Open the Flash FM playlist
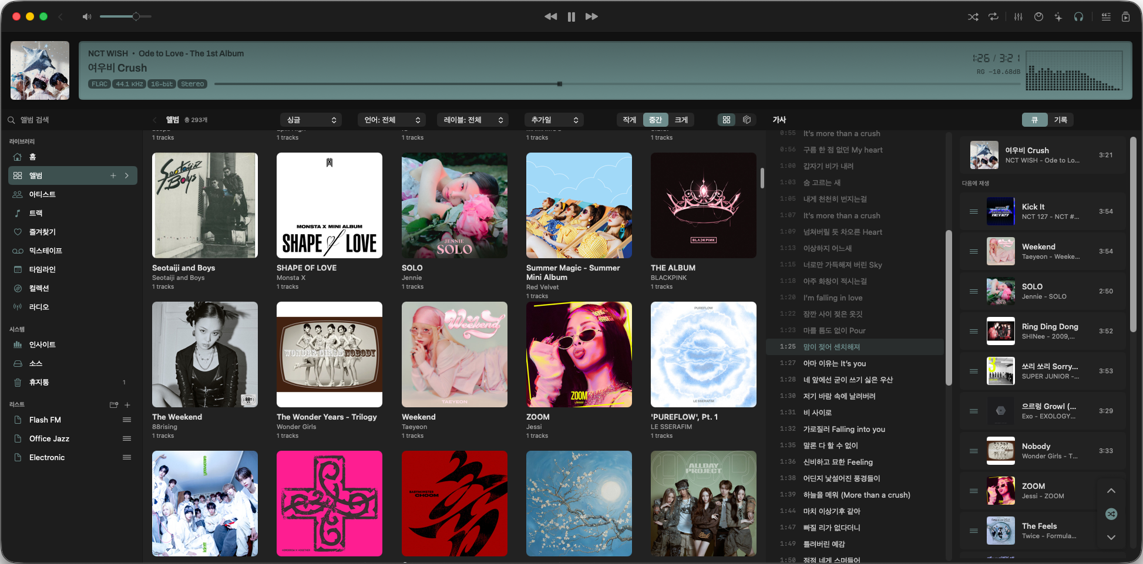This screenshot has height=564, width=1143. point(73,420)
